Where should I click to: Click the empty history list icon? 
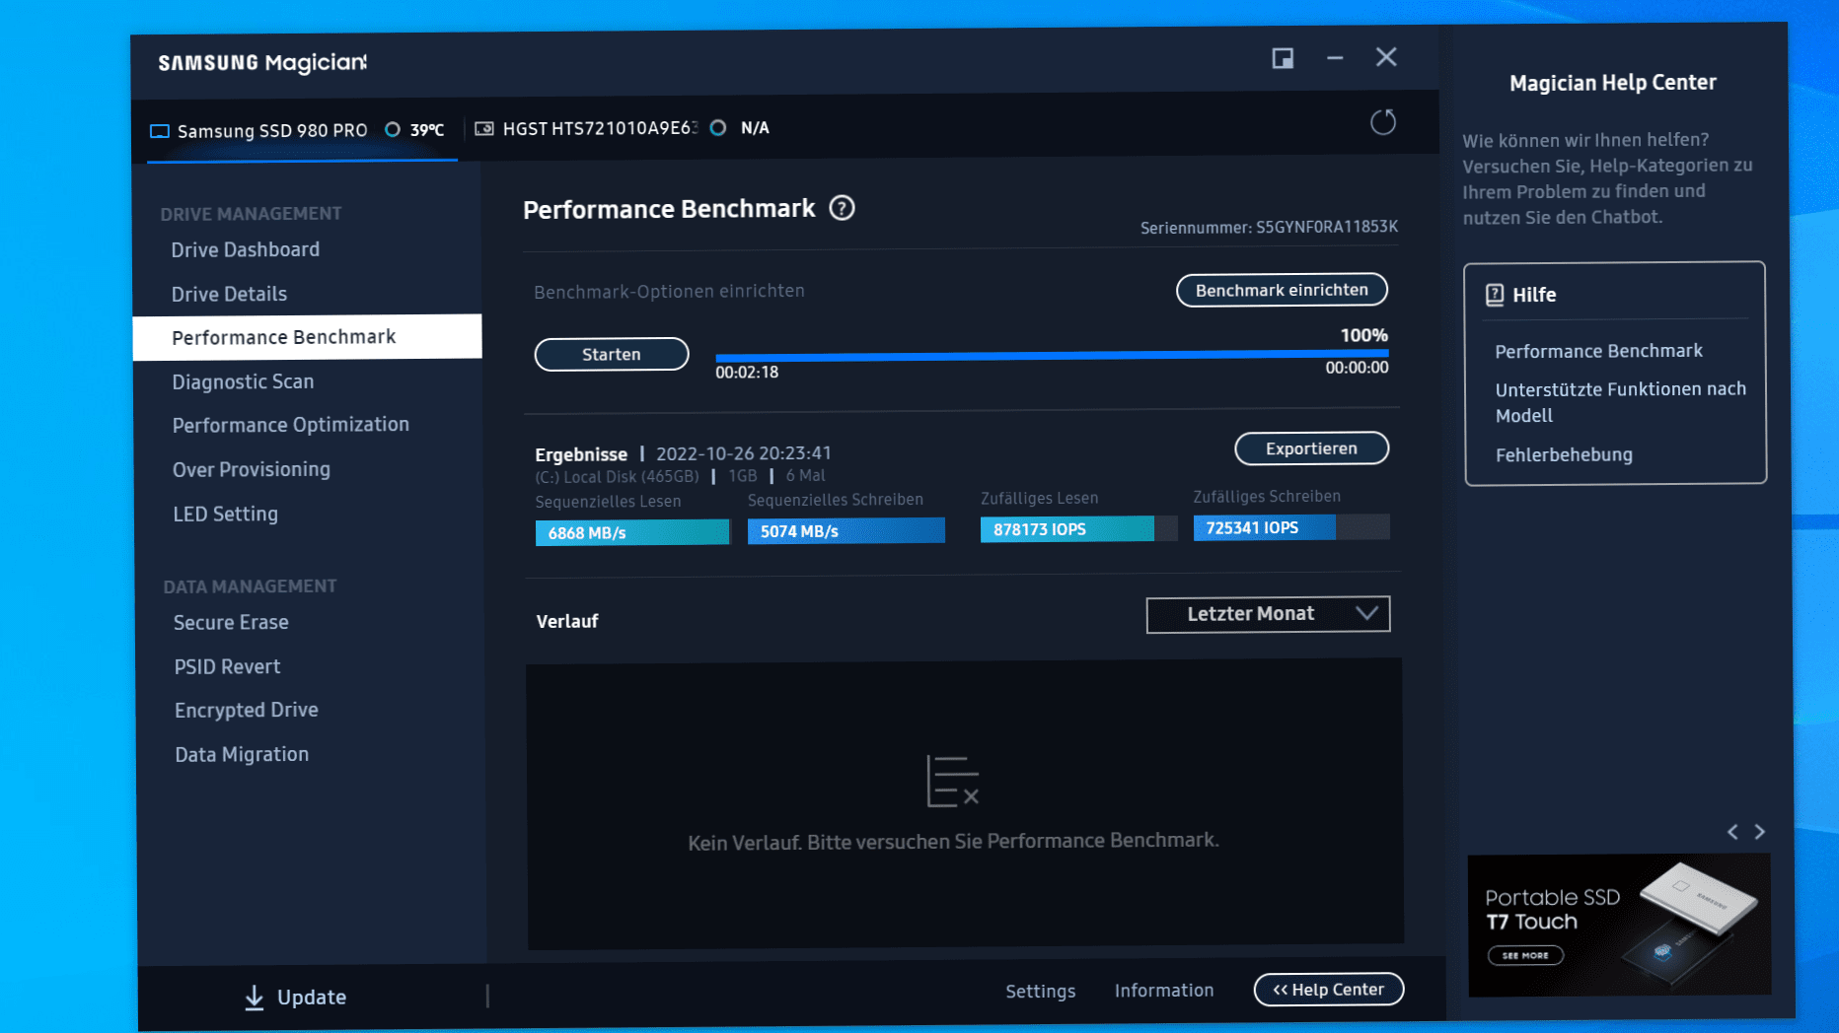(952, 782)
